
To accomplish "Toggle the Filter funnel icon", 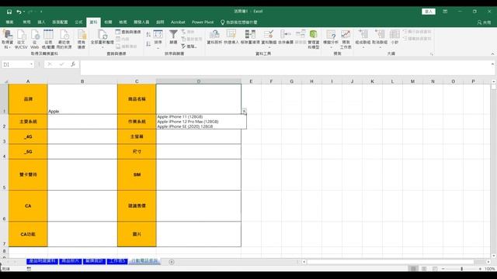I will [173, 37].
